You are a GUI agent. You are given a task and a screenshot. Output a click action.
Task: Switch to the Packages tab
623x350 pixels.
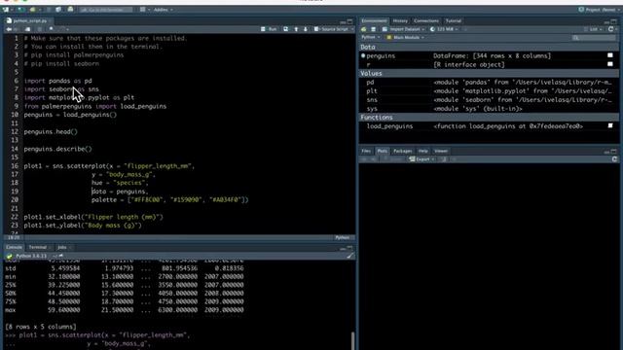402,152
